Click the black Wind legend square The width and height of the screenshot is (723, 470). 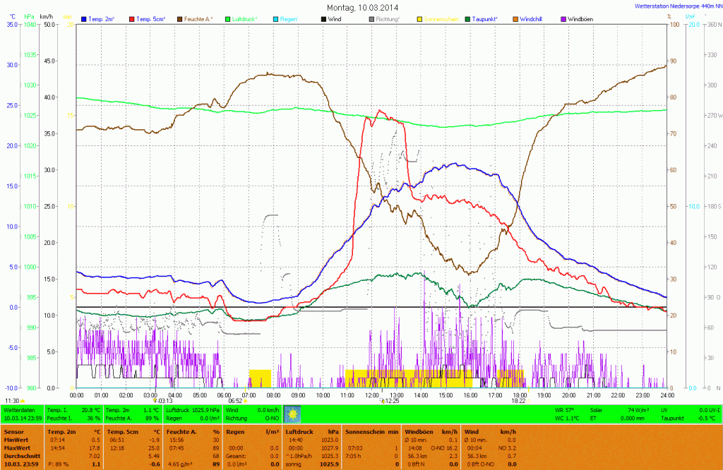[x=323, y=19]
